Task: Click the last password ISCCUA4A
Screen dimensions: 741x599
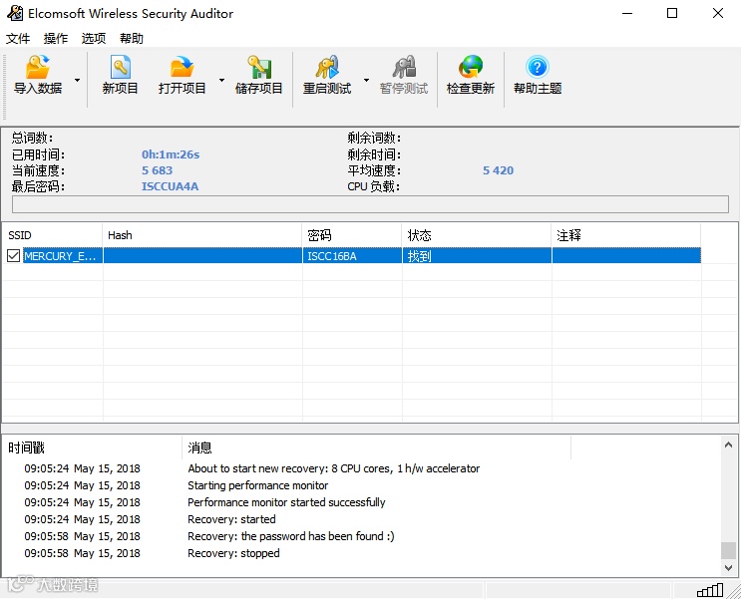Action: pyautogui.click(x=171, y=186)
